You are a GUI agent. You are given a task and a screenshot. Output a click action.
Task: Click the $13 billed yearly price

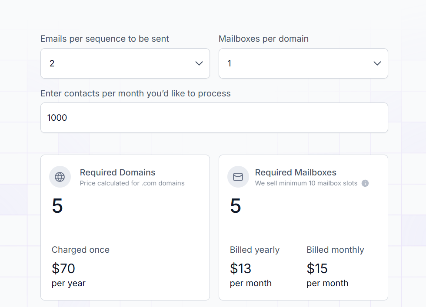click(241, 269)
